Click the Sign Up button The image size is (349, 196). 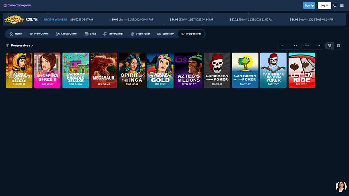click(x=309, y=5)
